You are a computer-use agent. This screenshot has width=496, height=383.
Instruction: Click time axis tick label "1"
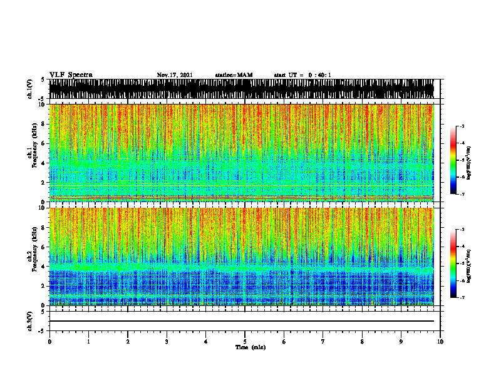[x=88, y=342]
